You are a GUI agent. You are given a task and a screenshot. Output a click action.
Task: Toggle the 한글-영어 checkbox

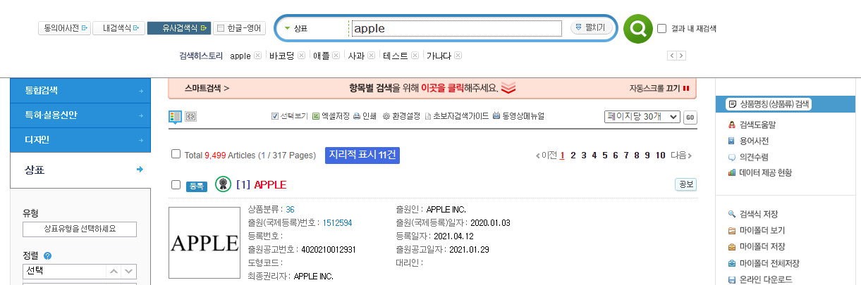221,28
